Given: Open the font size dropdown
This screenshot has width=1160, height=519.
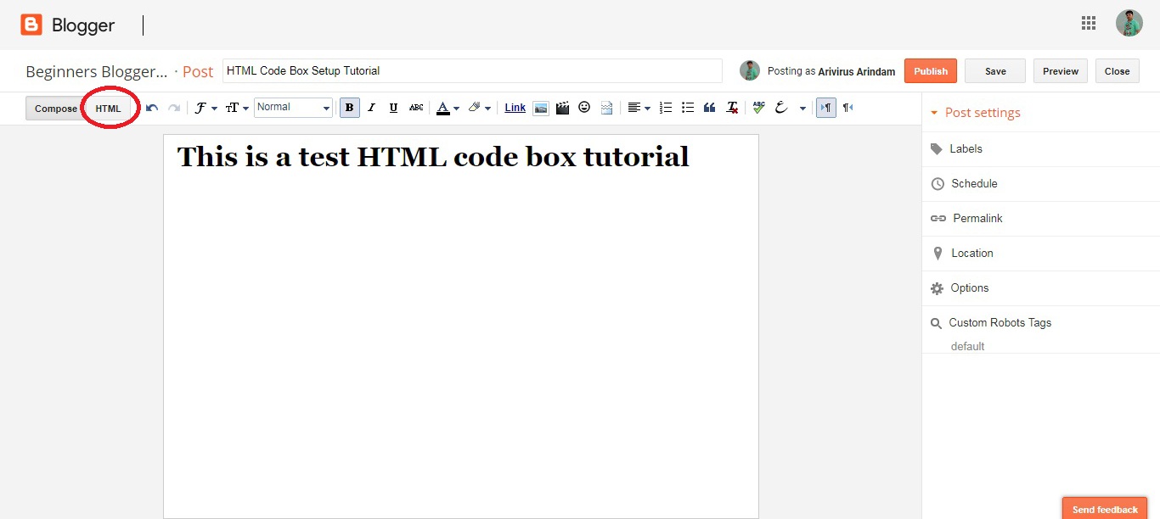Looking at the screenshot, I should point(237,108).
